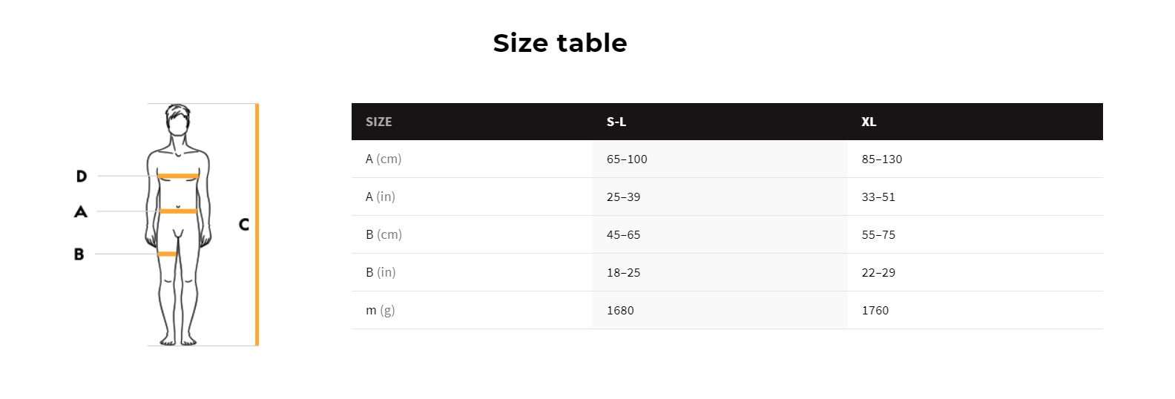Viewport: 1175px width, 399px height.
Task: Select the XL column header
Action: (869, 122)
